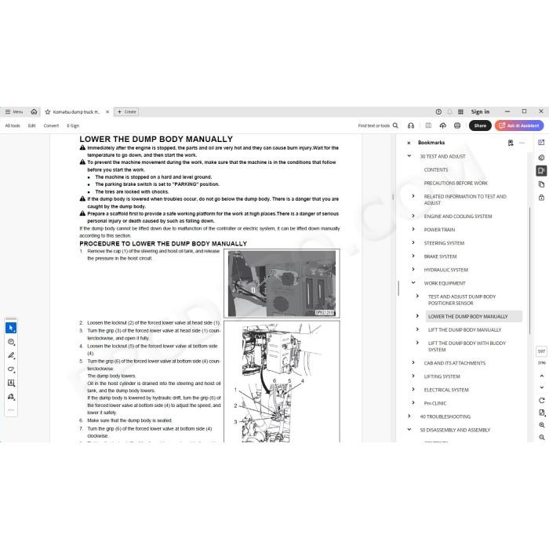The width and height of the screenshot is (549, 549).
Task: Open the AI assistant right-rail icon
Action: 541,143
